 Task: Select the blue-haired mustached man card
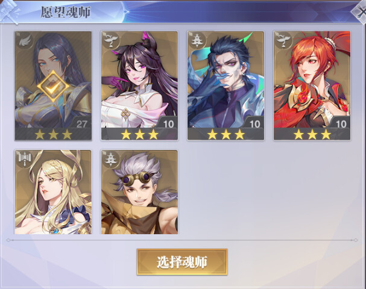(226, 85)
